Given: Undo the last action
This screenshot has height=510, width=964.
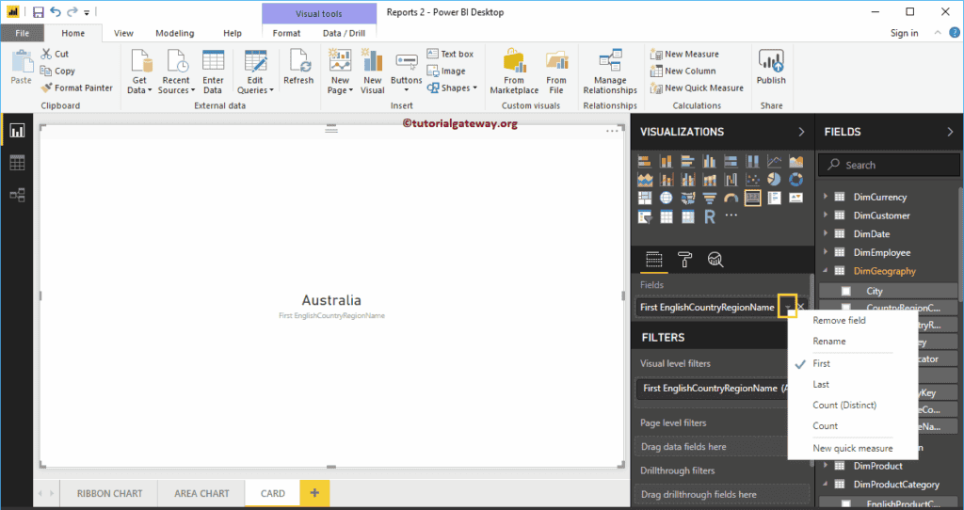Looking at the screenshot, I should (x=56, y=12).
